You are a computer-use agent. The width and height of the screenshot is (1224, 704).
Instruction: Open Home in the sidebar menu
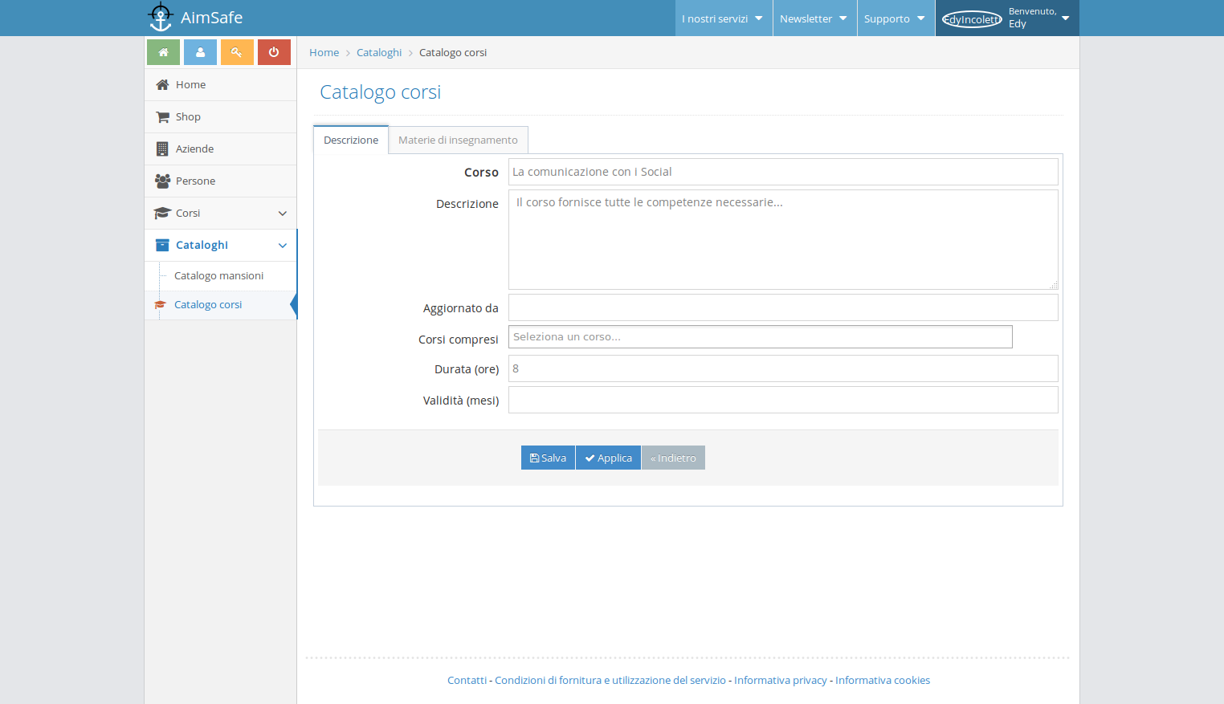(x=220, y=84)
